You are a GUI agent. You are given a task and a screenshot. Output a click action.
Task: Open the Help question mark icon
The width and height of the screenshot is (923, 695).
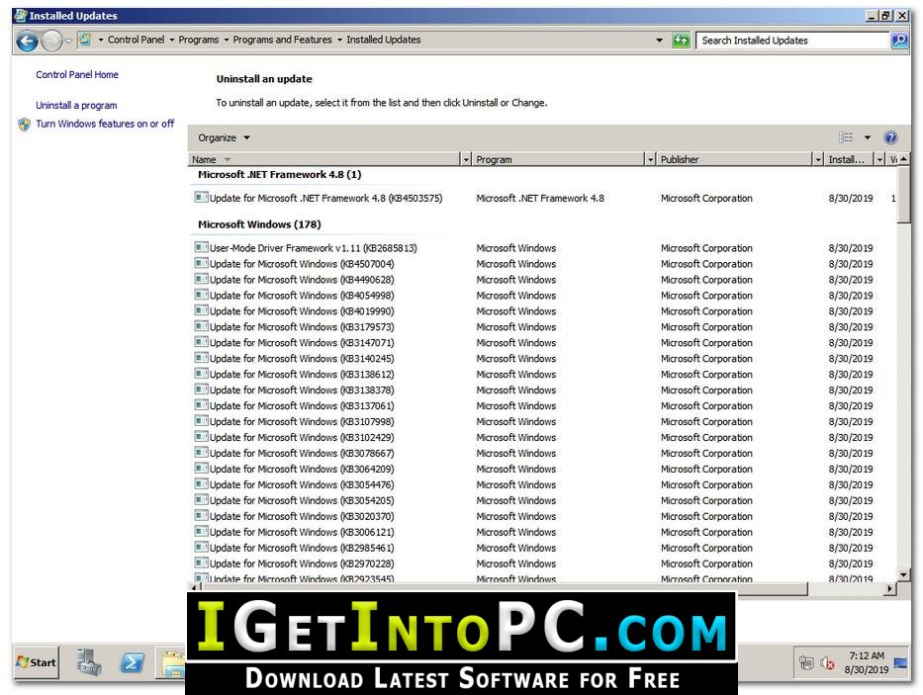tap(890, 137)
